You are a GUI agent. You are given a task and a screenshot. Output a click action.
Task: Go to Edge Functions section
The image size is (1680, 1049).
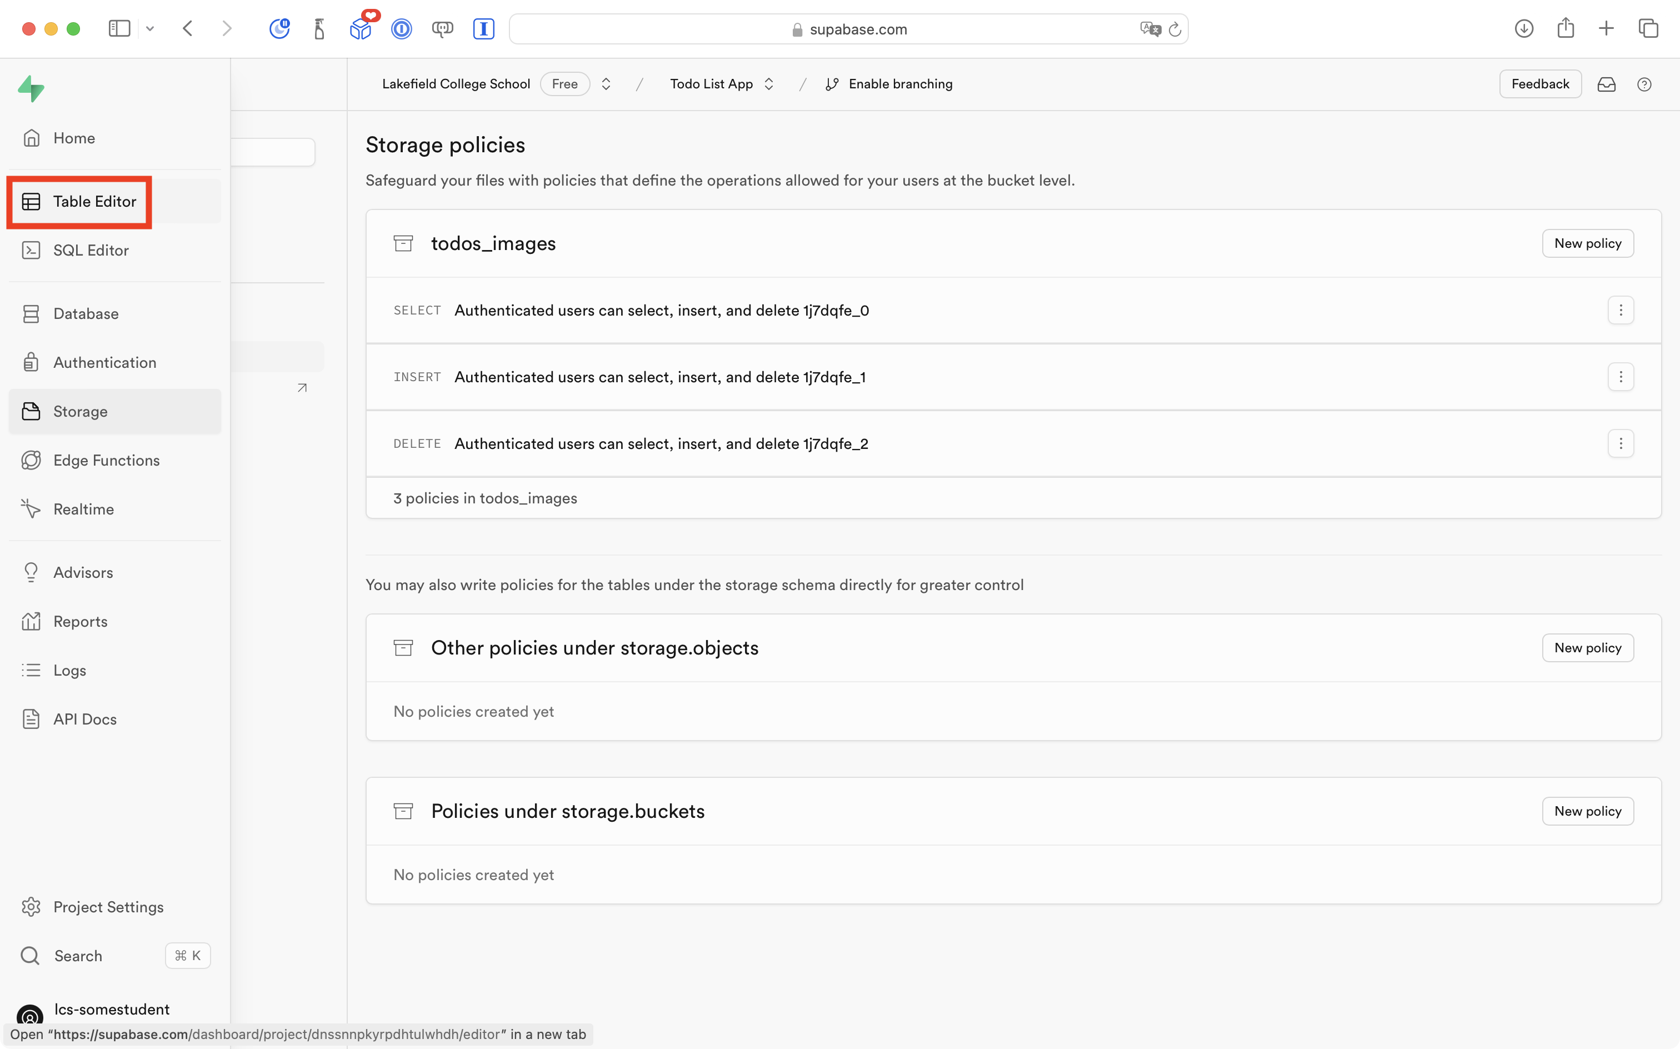(106, 460)
